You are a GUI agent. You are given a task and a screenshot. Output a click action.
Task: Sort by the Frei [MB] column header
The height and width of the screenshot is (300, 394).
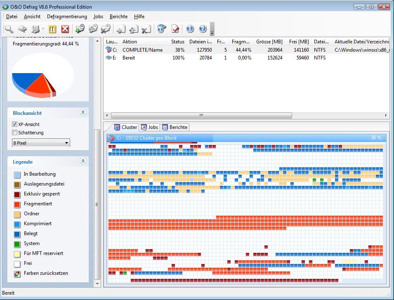pyautogui.click(x=299, y=41)
